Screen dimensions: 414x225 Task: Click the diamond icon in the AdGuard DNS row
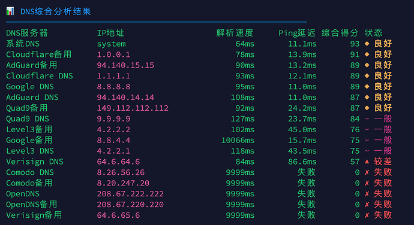pos(367,97)
